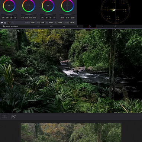Click the Lift master wheel slider
Viewport: 142px width, 142px height.
(x=9, y=15)
